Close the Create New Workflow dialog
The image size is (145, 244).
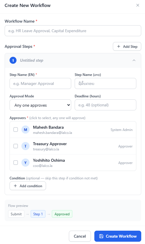click(x=138, y=5)
